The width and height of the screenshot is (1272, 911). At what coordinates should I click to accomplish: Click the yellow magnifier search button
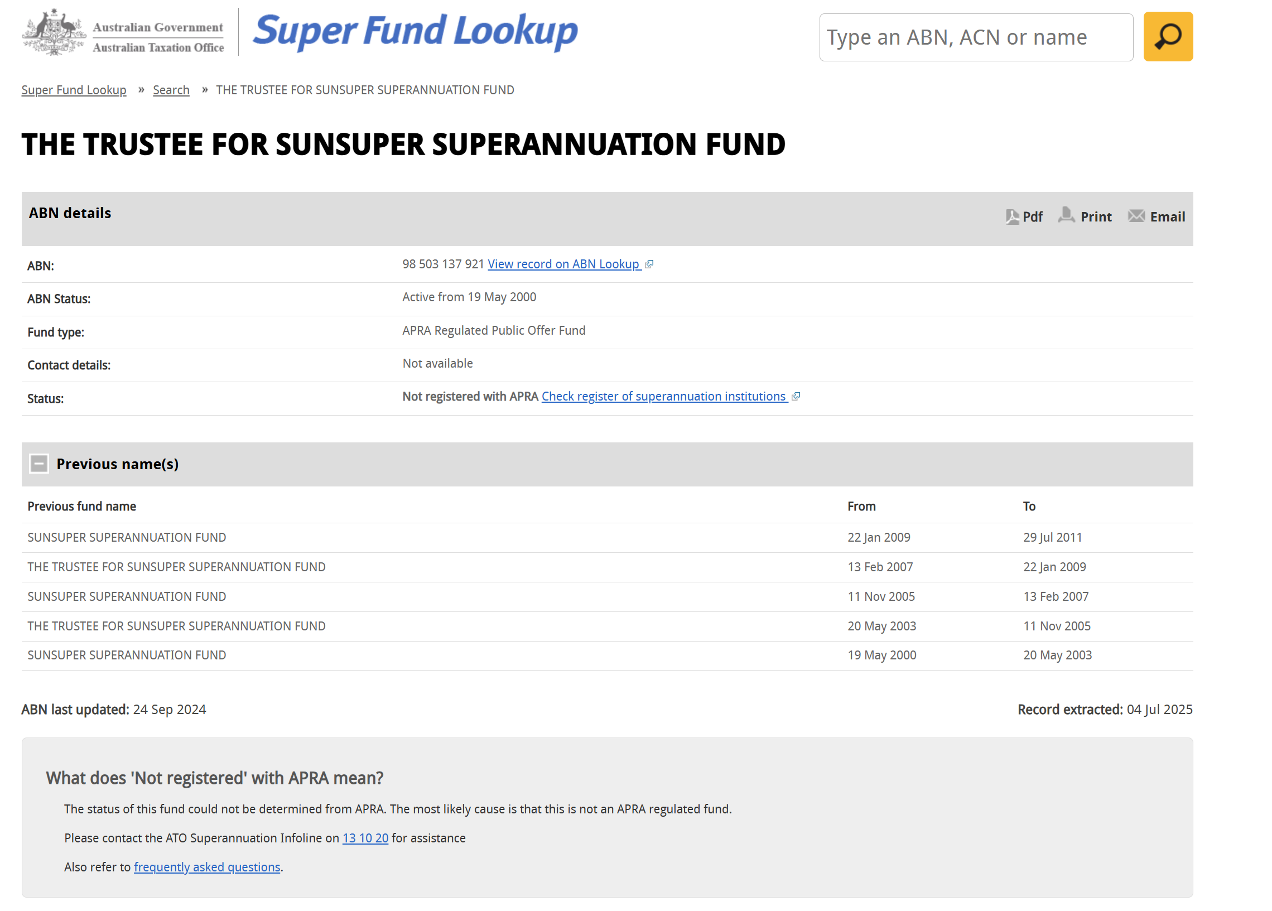point(1168,36)
